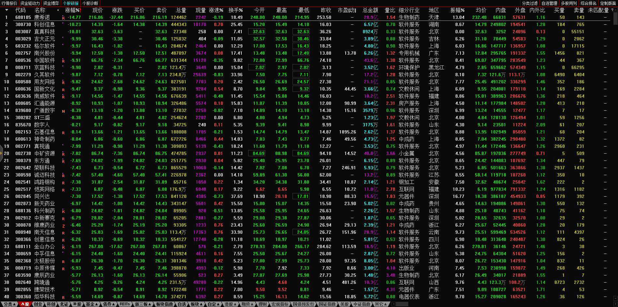Click the scroll-left arrow after bottom tabs
Viewport: 618px width, 307px height.
(394, 304)
